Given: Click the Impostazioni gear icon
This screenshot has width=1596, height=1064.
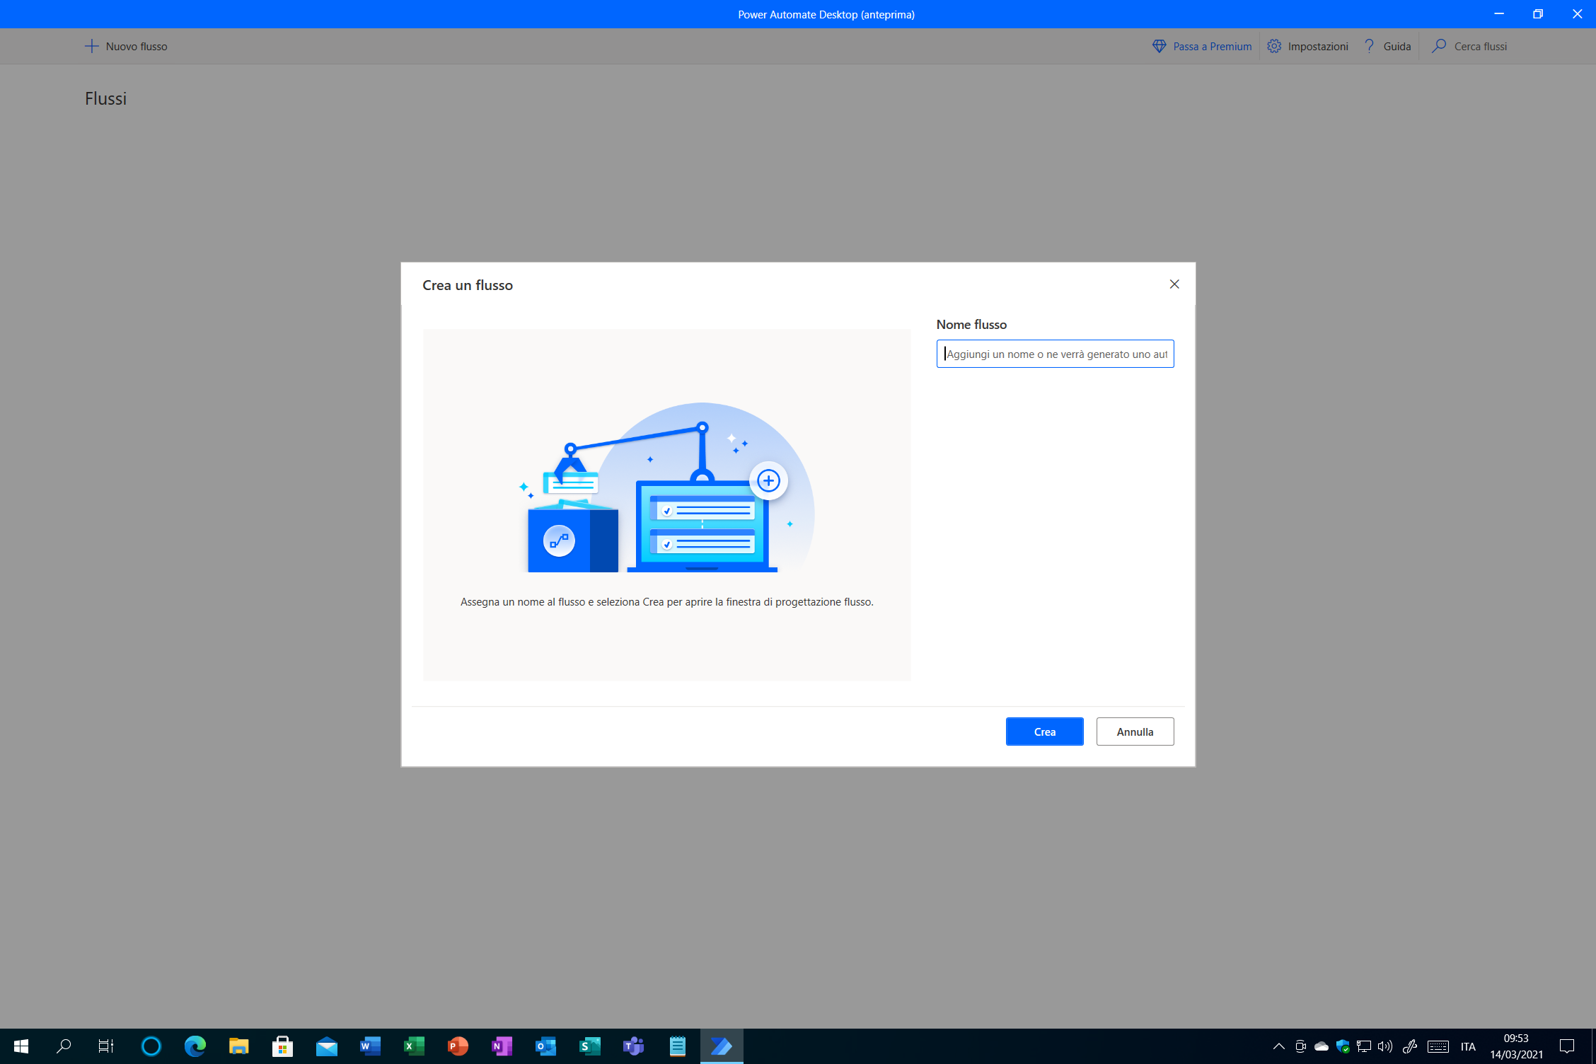Looking at the screenshot, I should click(x=1274, y=47).
